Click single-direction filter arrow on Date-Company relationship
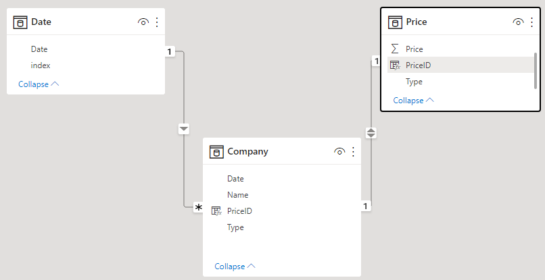545x280 pixels. [183, 130]
